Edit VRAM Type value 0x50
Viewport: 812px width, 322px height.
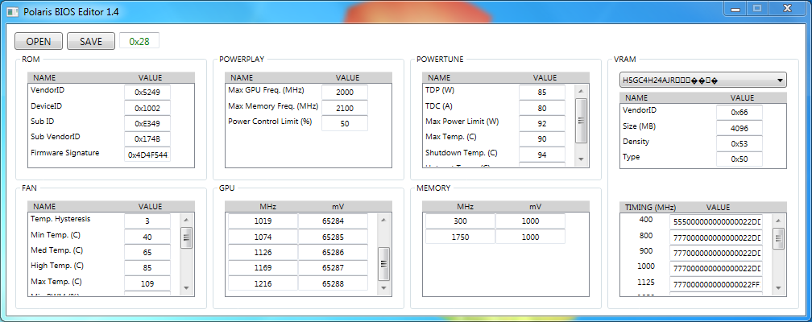(739, 159)
